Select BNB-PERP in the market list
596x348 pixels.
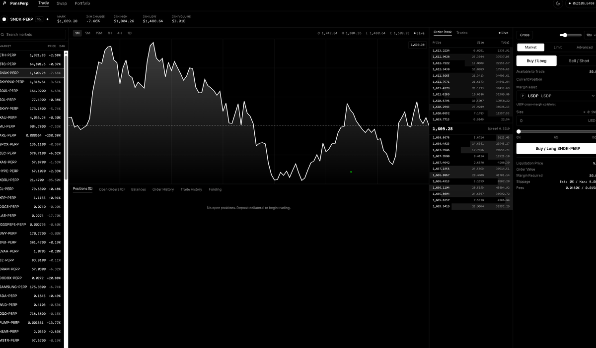pyautogui.click(x=32, y=242)
